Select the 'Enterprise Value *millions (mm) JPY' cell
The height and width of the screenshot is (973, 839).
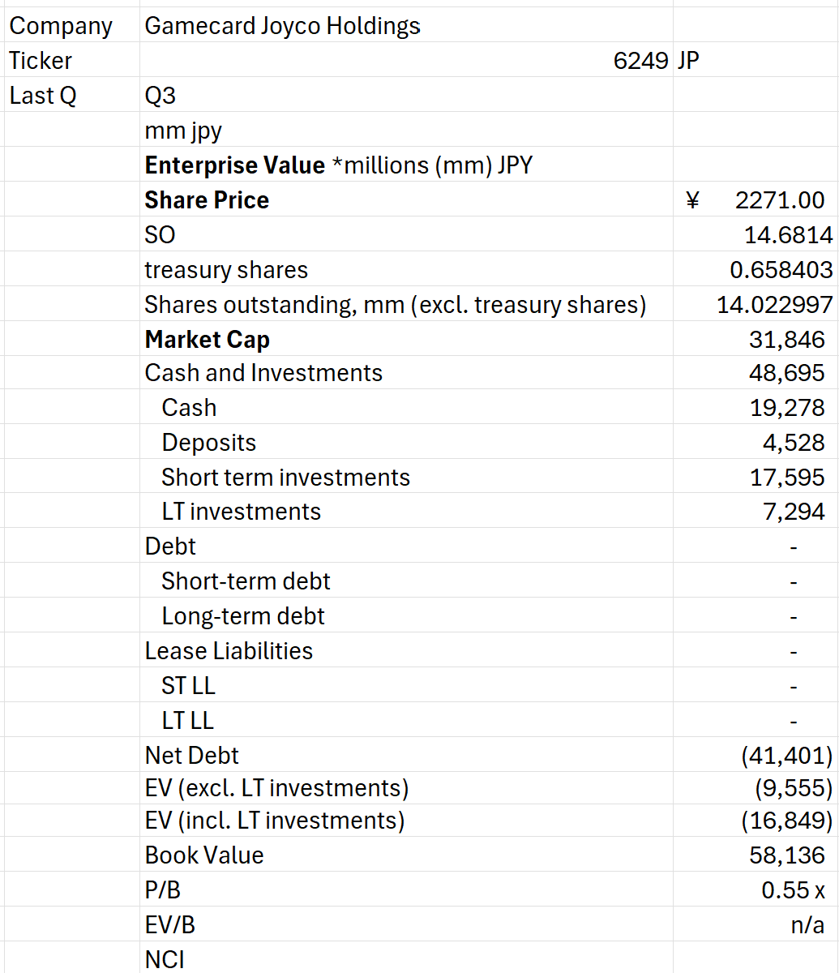pos(339,165)
